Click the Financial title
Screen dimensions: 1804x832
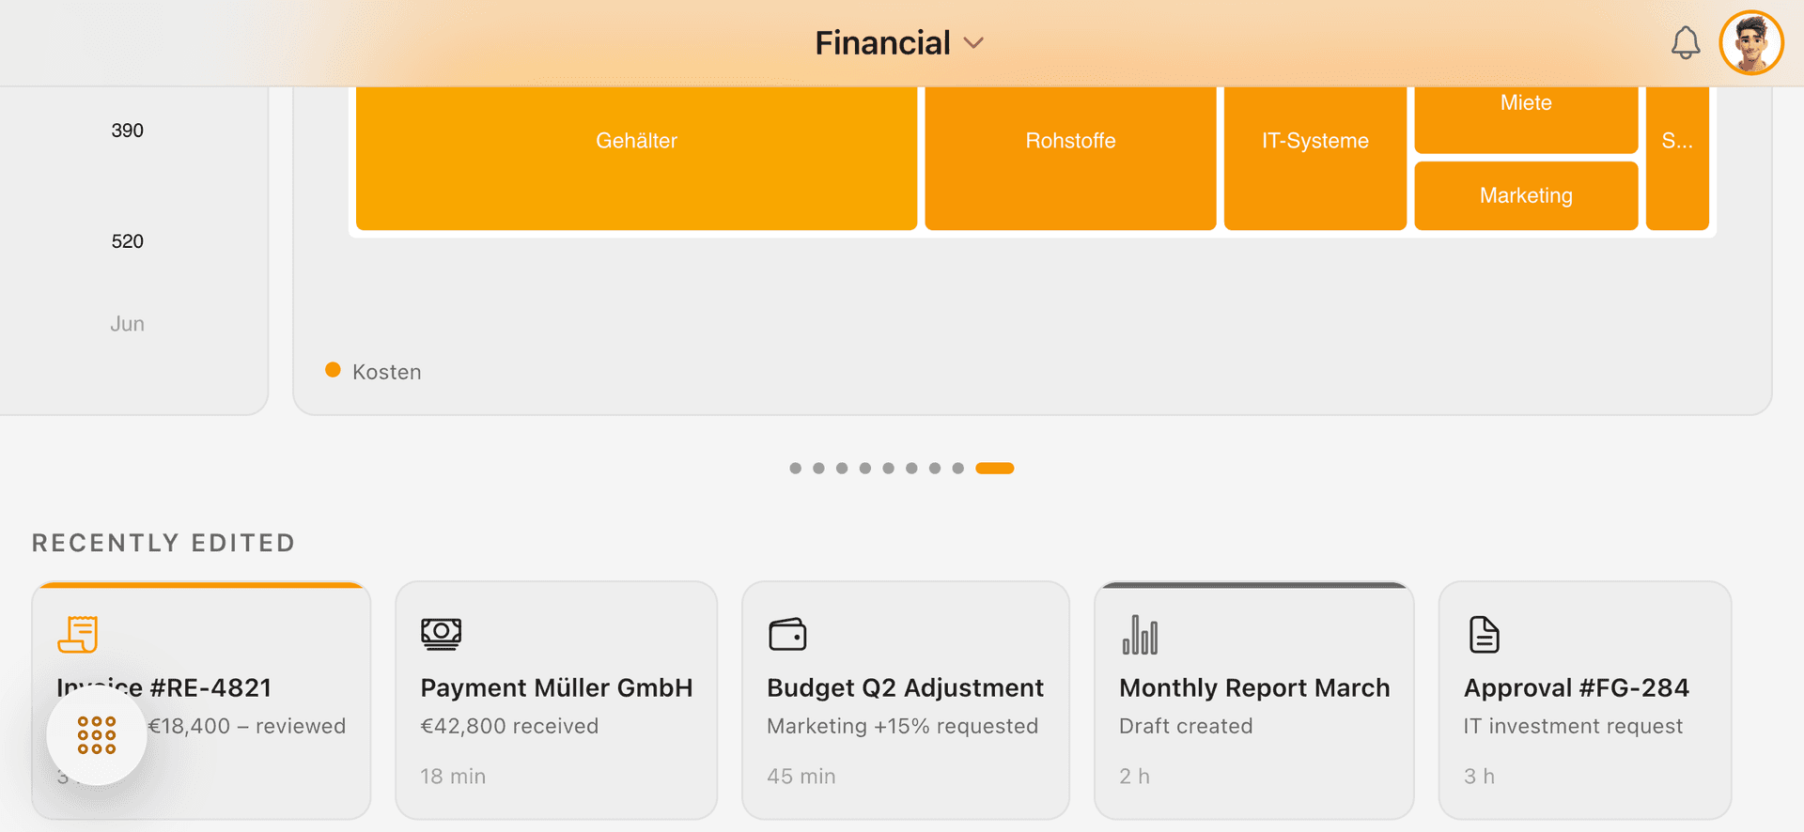tap(882, 43)
